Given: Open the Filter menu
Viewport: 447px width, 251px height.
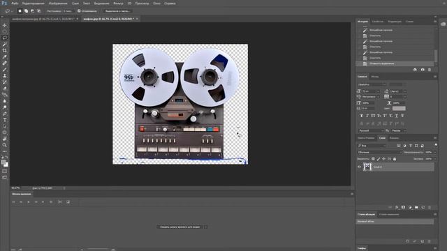Looking at the screenshot, I should click(118, 3).
